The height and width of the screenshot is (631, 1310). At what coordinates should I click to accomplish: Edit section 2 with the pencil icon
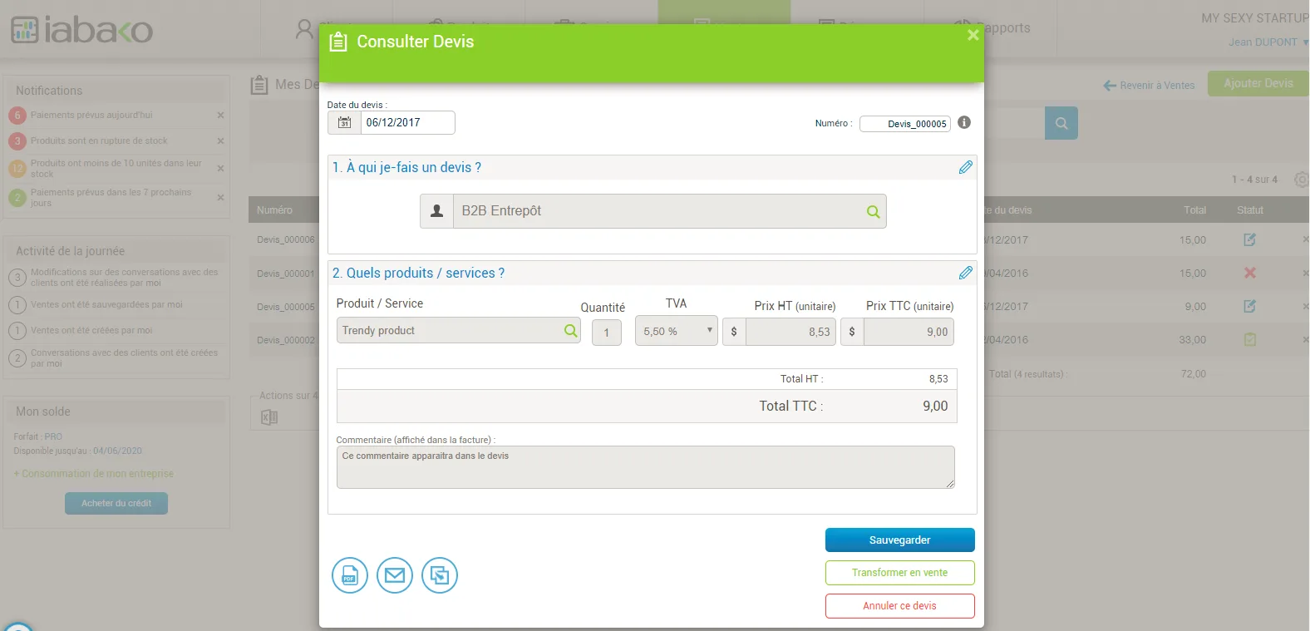point(965,273)
